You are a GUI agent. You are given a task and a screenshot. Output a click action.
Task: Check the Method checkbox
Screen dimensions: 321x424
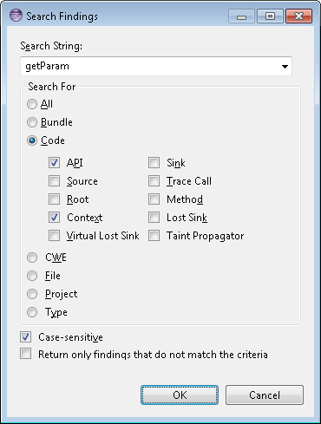pos(154,199)
